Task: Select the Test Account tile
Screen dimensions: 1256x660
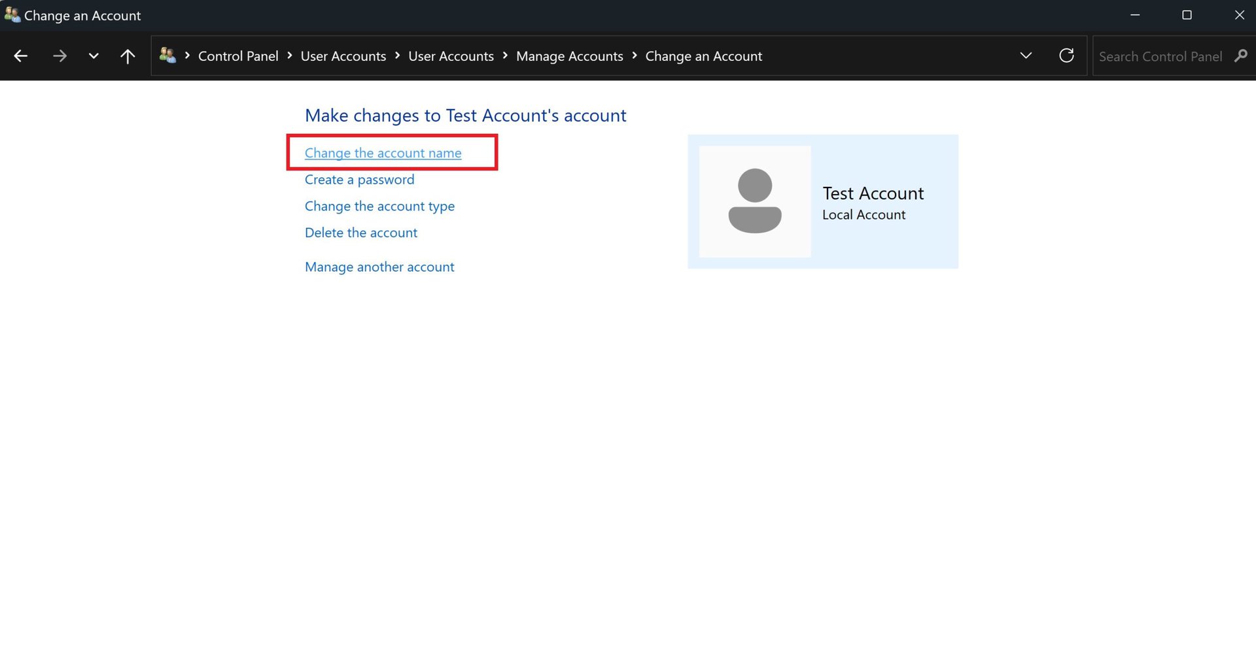Action: [823, 201]
